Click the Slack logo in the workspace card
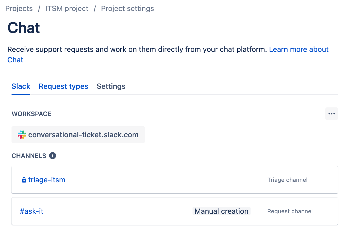The image size is (351, 241). (x=22, y=134)
